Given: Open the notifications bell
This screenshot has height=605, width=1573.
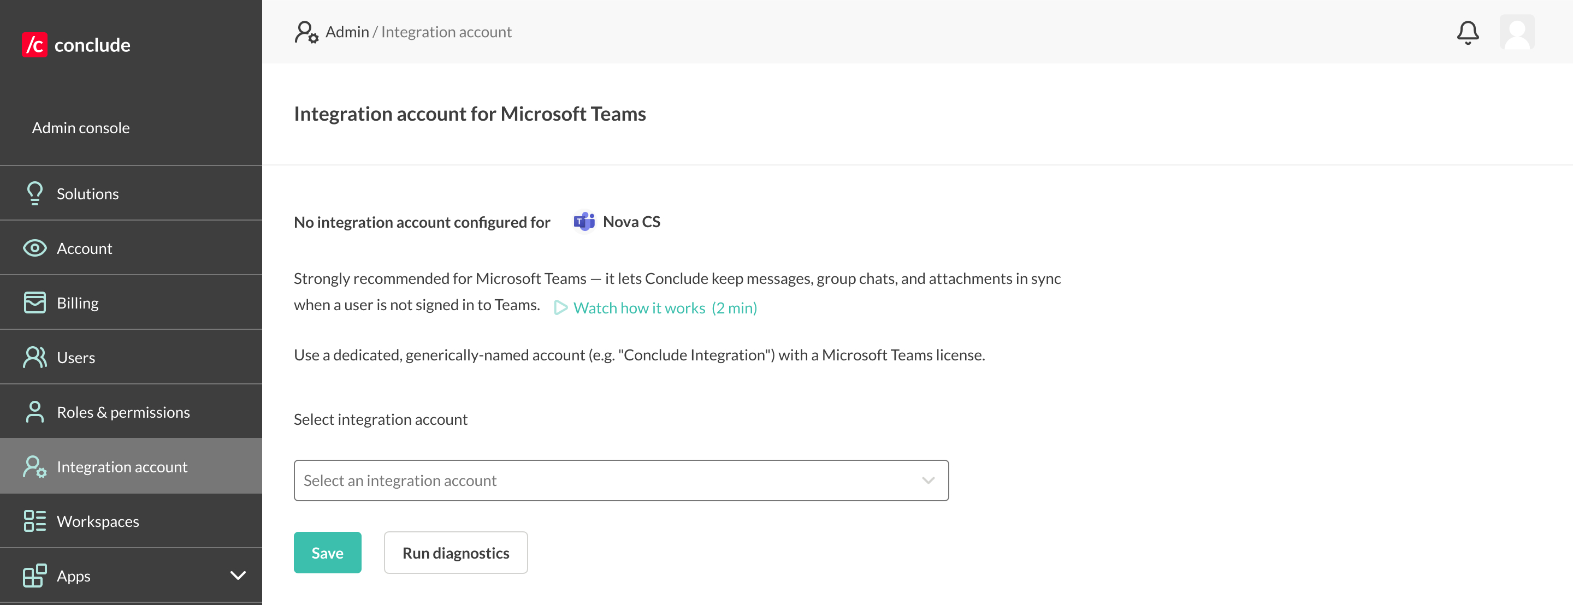Looking at the screenshot, I should coord(1468,32).
